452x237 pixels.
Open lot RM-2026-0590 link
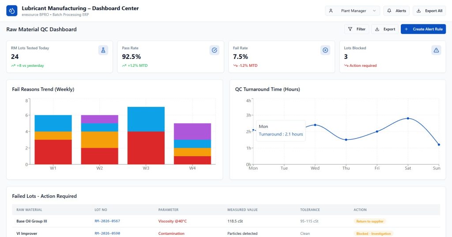[x=107, y=233]
